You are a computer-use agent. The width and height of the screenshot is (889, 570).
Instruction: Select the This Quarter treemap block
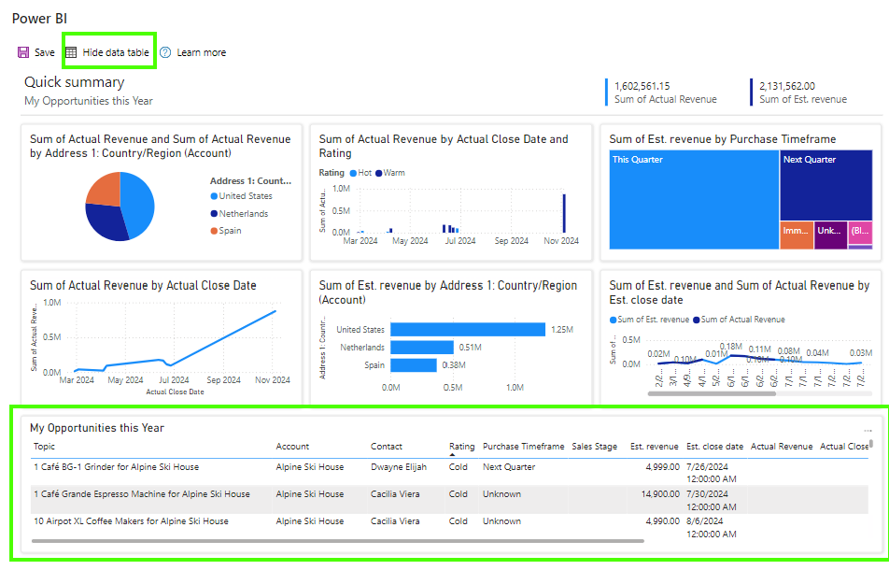pos(693,201)
